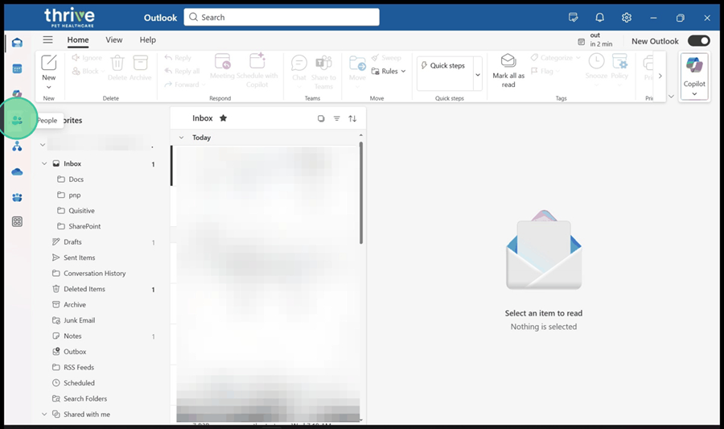
Task: Open the Sent Items folder
Action: pyautogui.click(x=79, y=258)
